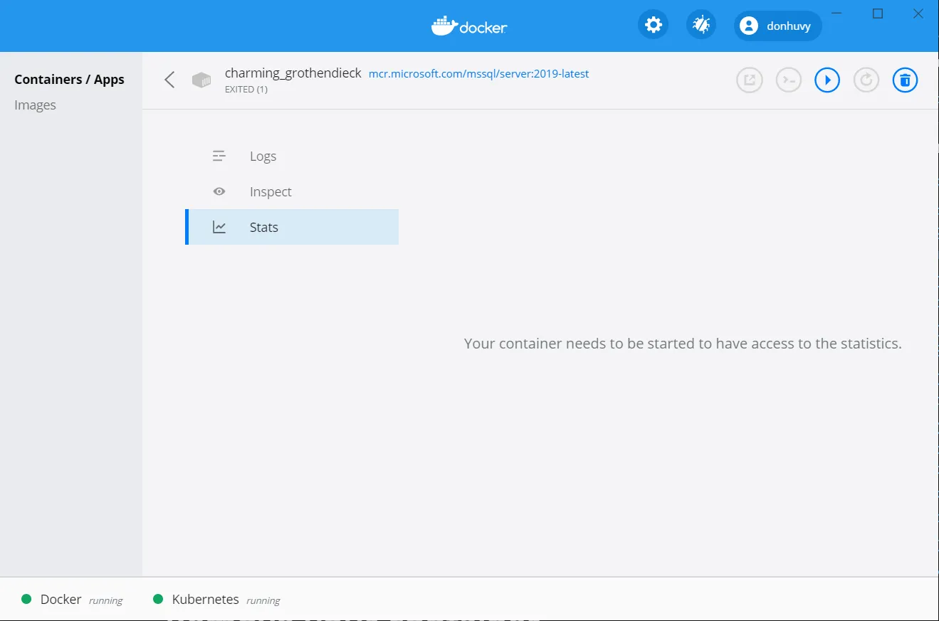
Task: Click the Docker whale logo in title bar
Action: (x=469, y=26)
